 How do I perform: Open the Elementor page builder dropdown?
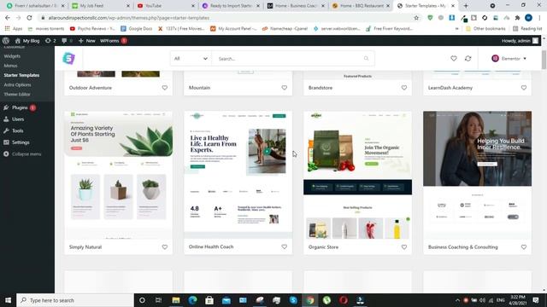tap(509, 59)
